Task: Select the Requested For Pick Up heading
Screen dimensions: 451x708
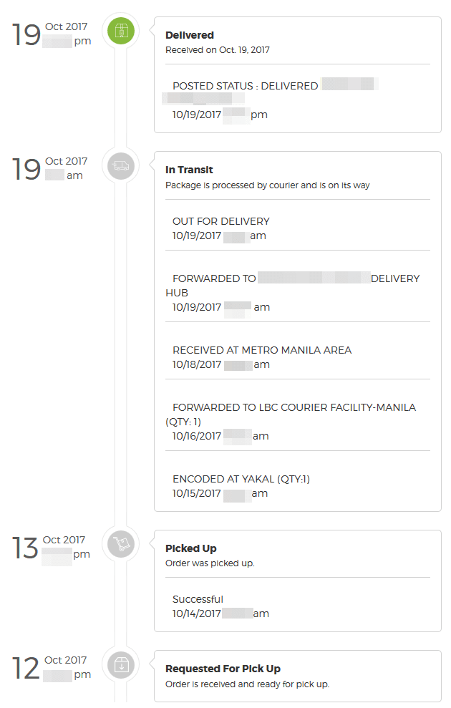Action: [x=223, y=669]
